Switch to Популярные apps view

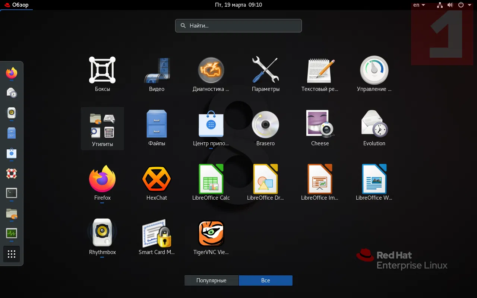click(x=211, y=280)
